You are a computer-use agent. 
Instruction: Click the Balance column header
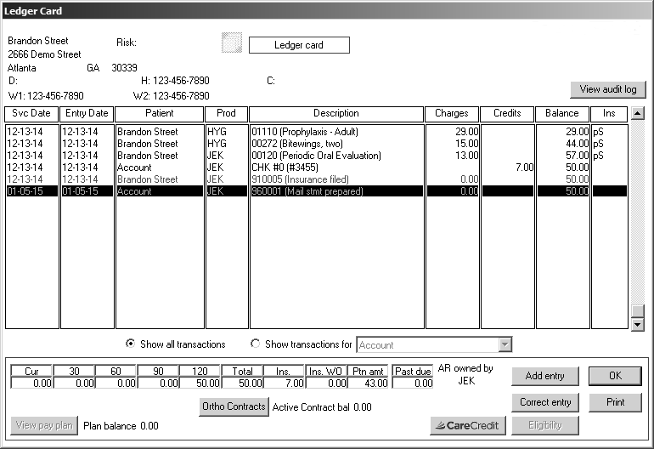[562, 114]
